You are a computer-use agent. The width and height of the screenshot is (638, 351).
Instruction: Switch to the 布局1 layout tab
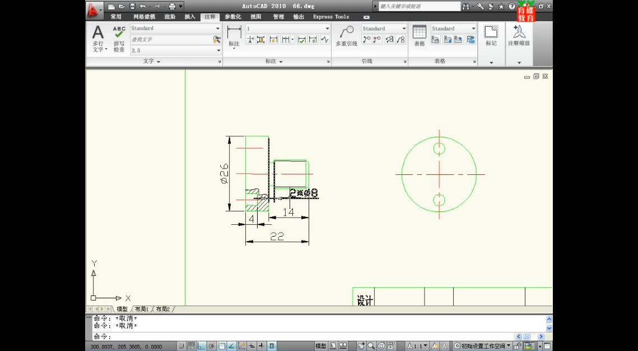(x=142, y=309)
